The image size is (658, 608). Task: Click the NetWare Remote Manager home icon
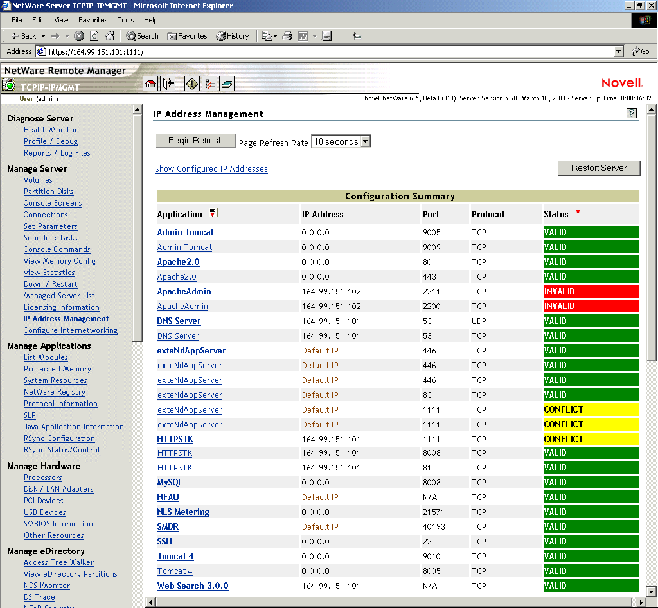[150, 84]
